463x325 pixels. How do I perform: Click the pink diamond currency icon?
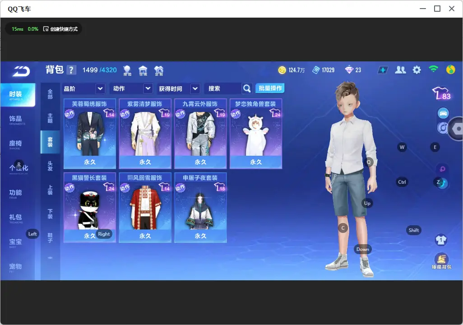tap(349, 70)
